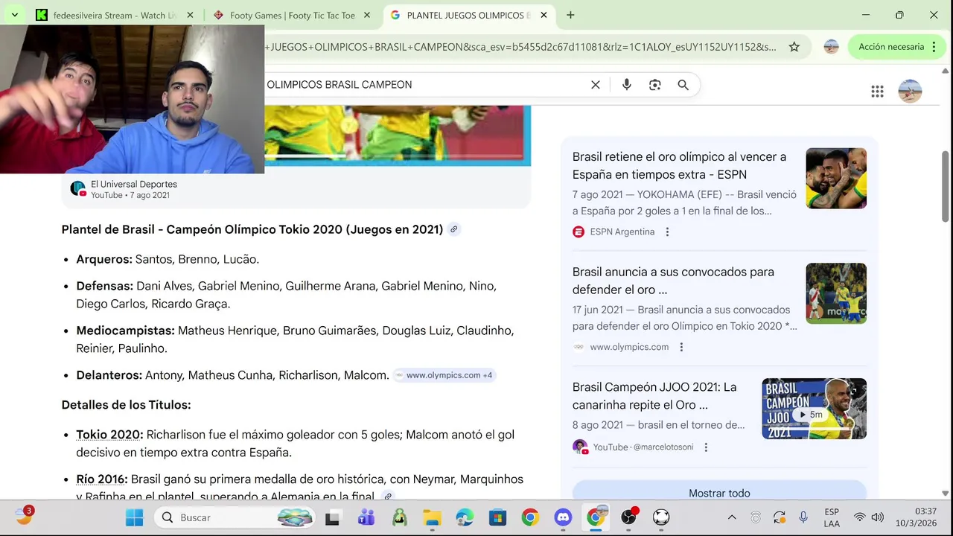Click the Arqueros: Santos, Brenno, Lucão line

(x=168, y=259)
